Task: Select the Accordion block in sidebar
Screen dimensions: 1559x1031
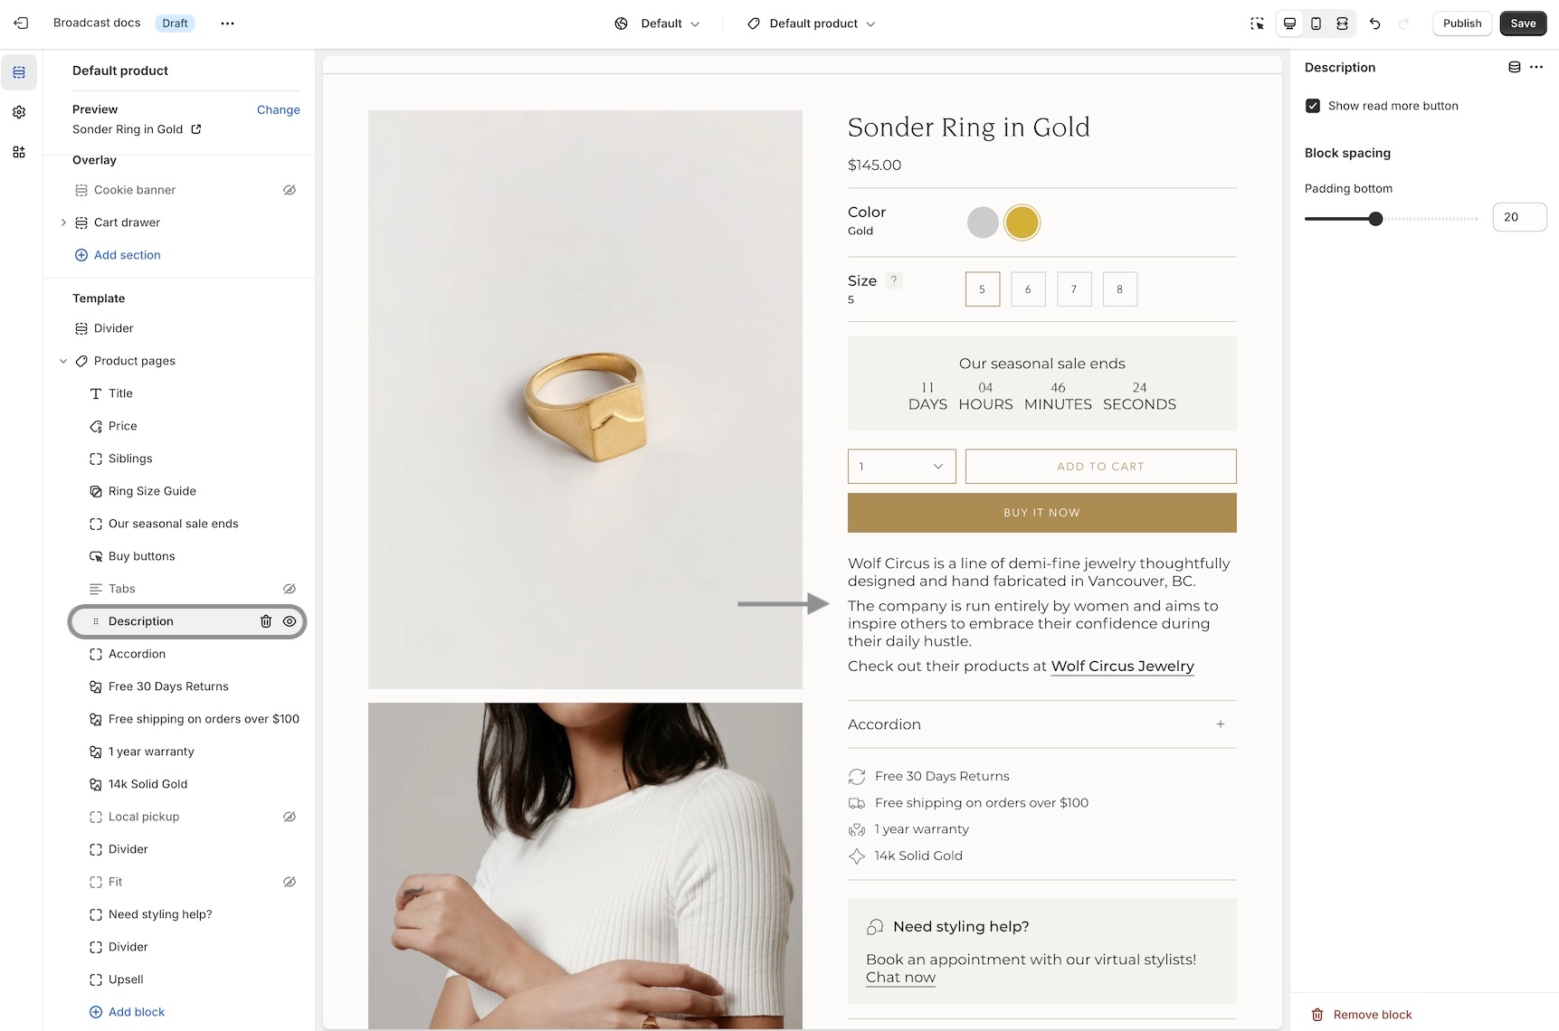Action: [x=137, y=654]
